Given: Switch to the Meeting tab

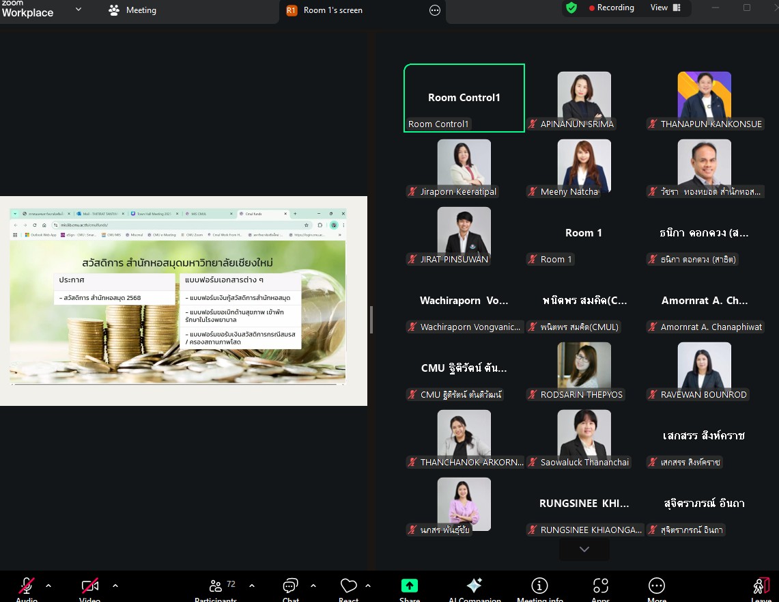Looking at the screenshot, I should pos(132,10).
